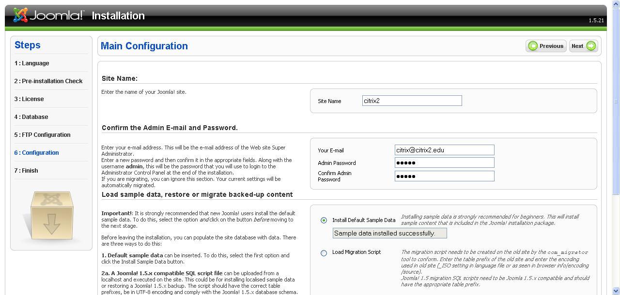
Task: Select the Install Default Sample Data radio button
Action: click(x=324, y=220)
